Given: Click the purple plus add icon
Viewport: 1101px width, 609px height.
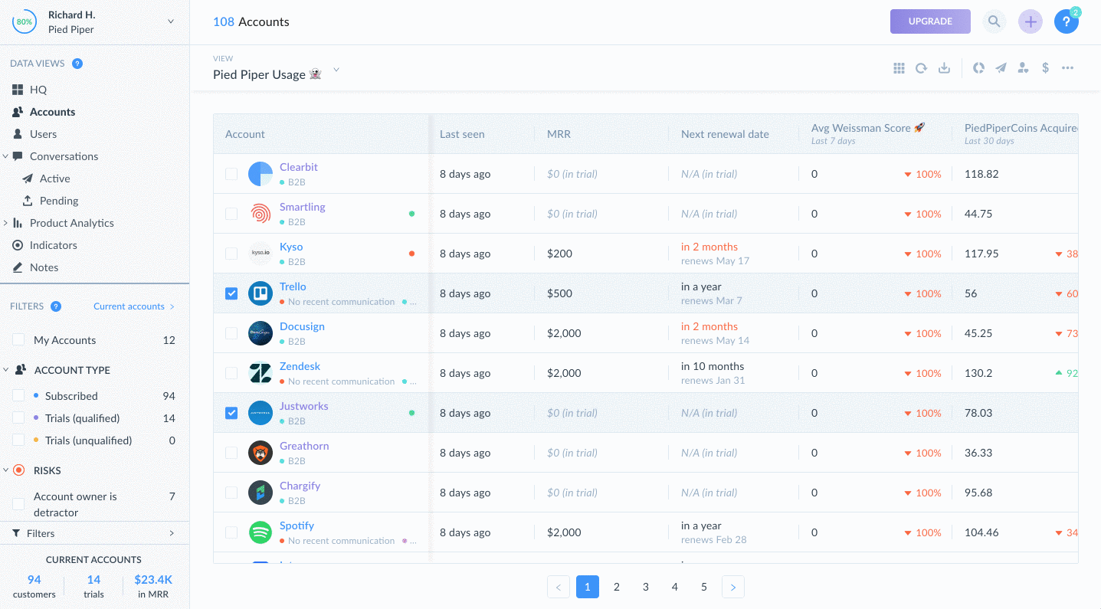Looking at the screenshot, I should [x=1030, y=21].
